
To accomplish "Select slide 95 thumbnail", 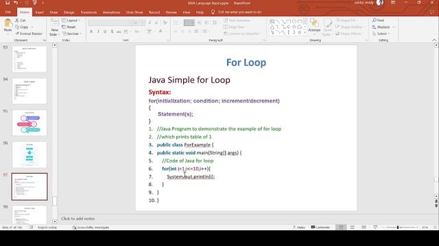I will [29, 123].
